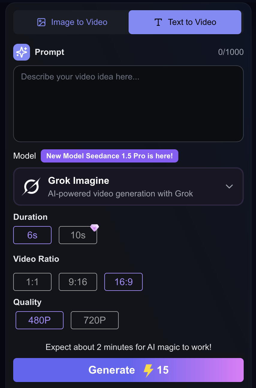Screen dimensions: 256x388
Task: Select the 6s duration option
Action: pyautogui.click(x=32, y=235)
